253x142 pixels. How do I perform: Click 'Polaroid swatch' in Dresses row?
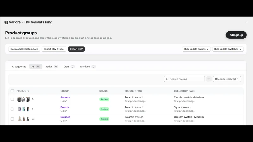pyautogui.click(x=134, y=117)
